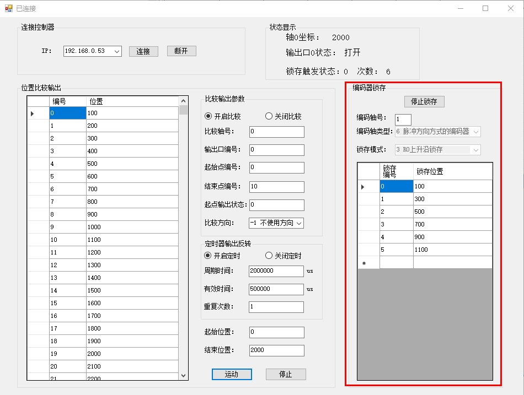This screenshot has height=395, width=524.
Task: Click the 起始点编号 input field
Action: [277, 167]
